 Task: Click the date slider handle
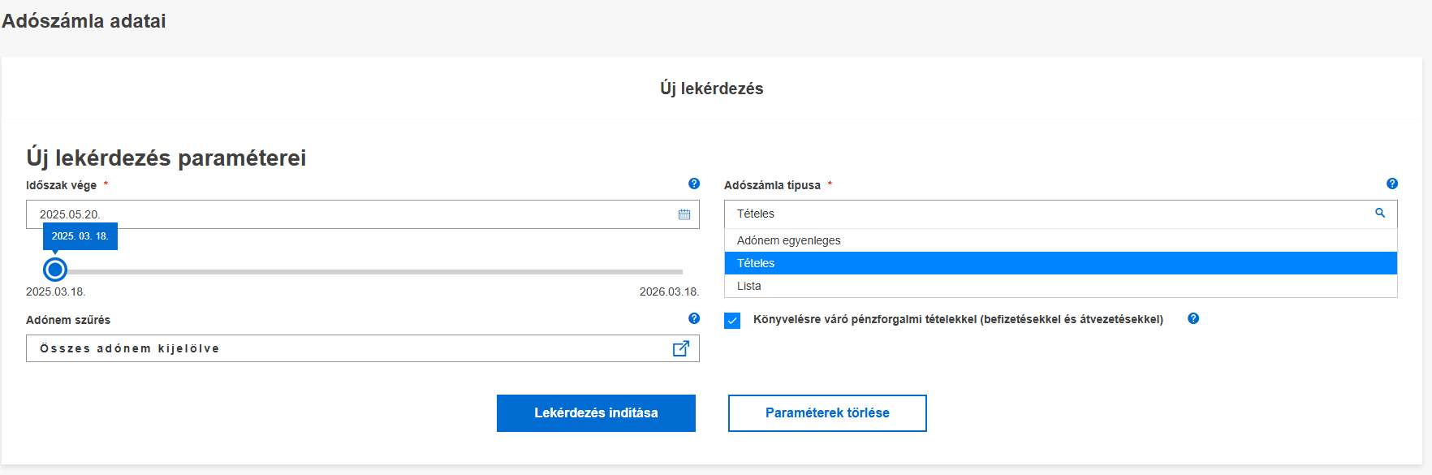click(55, 270)
